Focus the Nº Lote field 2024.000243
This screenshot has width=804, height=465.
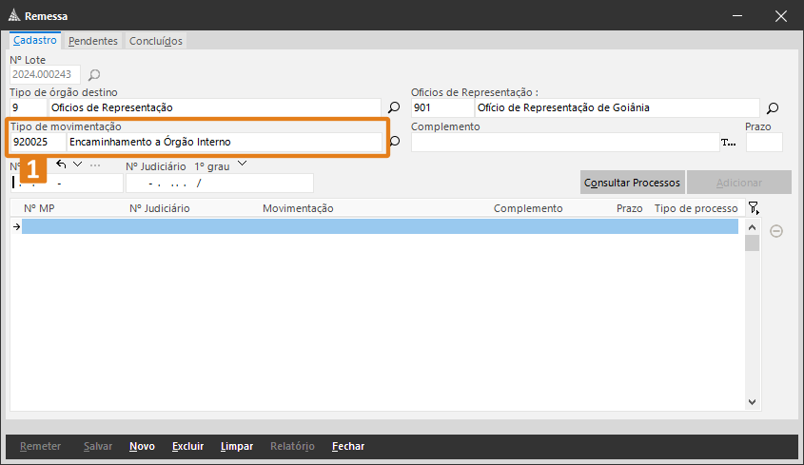(x=45, y=74)
